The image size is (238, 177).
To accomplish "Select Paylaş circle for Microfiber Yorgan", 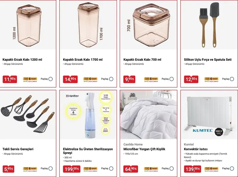I will coord(171,168).
